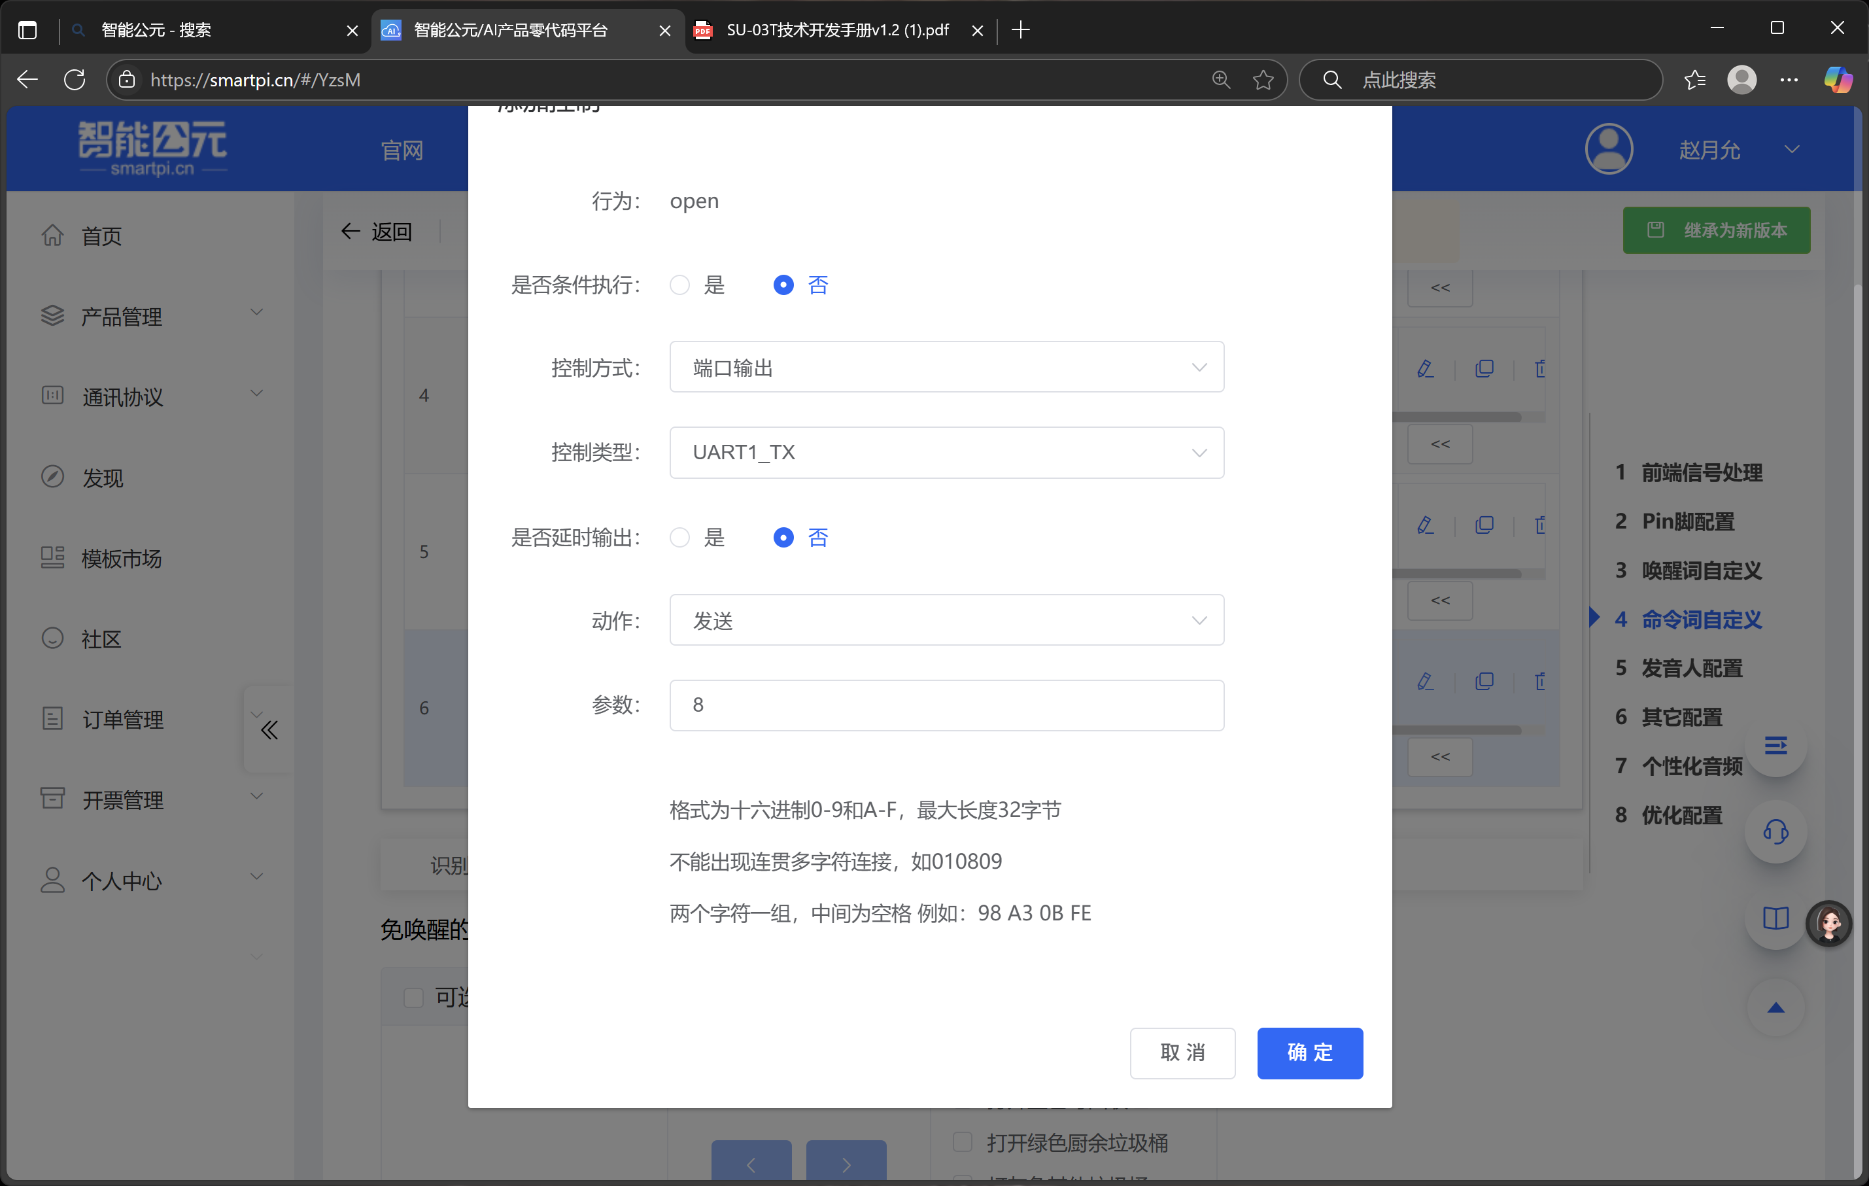Check the 打开绿色厨余垃圾桶 checkbox
1869x1186 pixels.
[x=962, y=1142]
